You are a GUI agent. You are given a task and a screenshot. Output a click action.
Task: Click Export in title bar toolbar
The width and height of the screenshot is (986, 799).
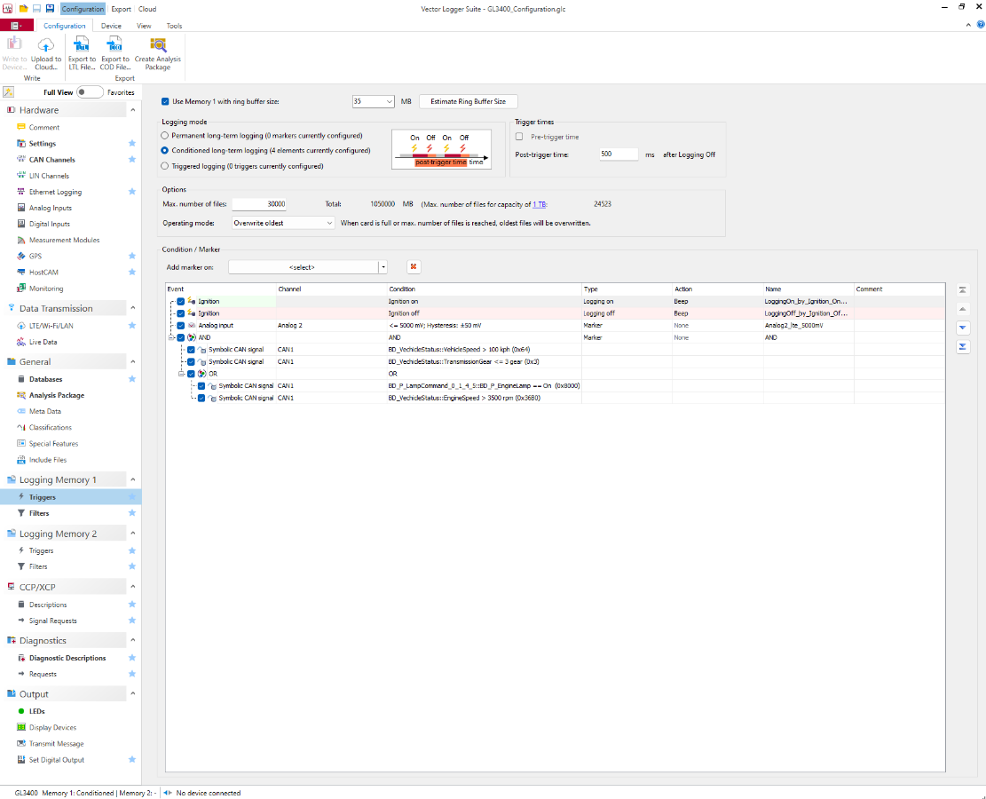click(x=122, y=9)
